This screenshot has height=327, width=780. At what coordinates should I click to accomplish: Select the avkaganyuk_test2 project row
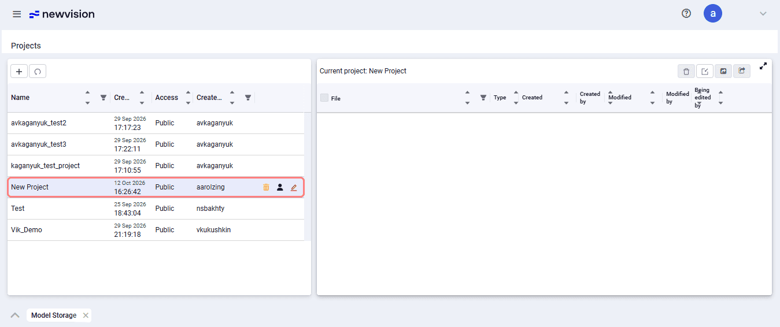(156, 123)
